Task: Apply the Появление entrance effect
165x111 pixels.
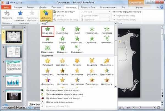Action: [x=48, y=40]
